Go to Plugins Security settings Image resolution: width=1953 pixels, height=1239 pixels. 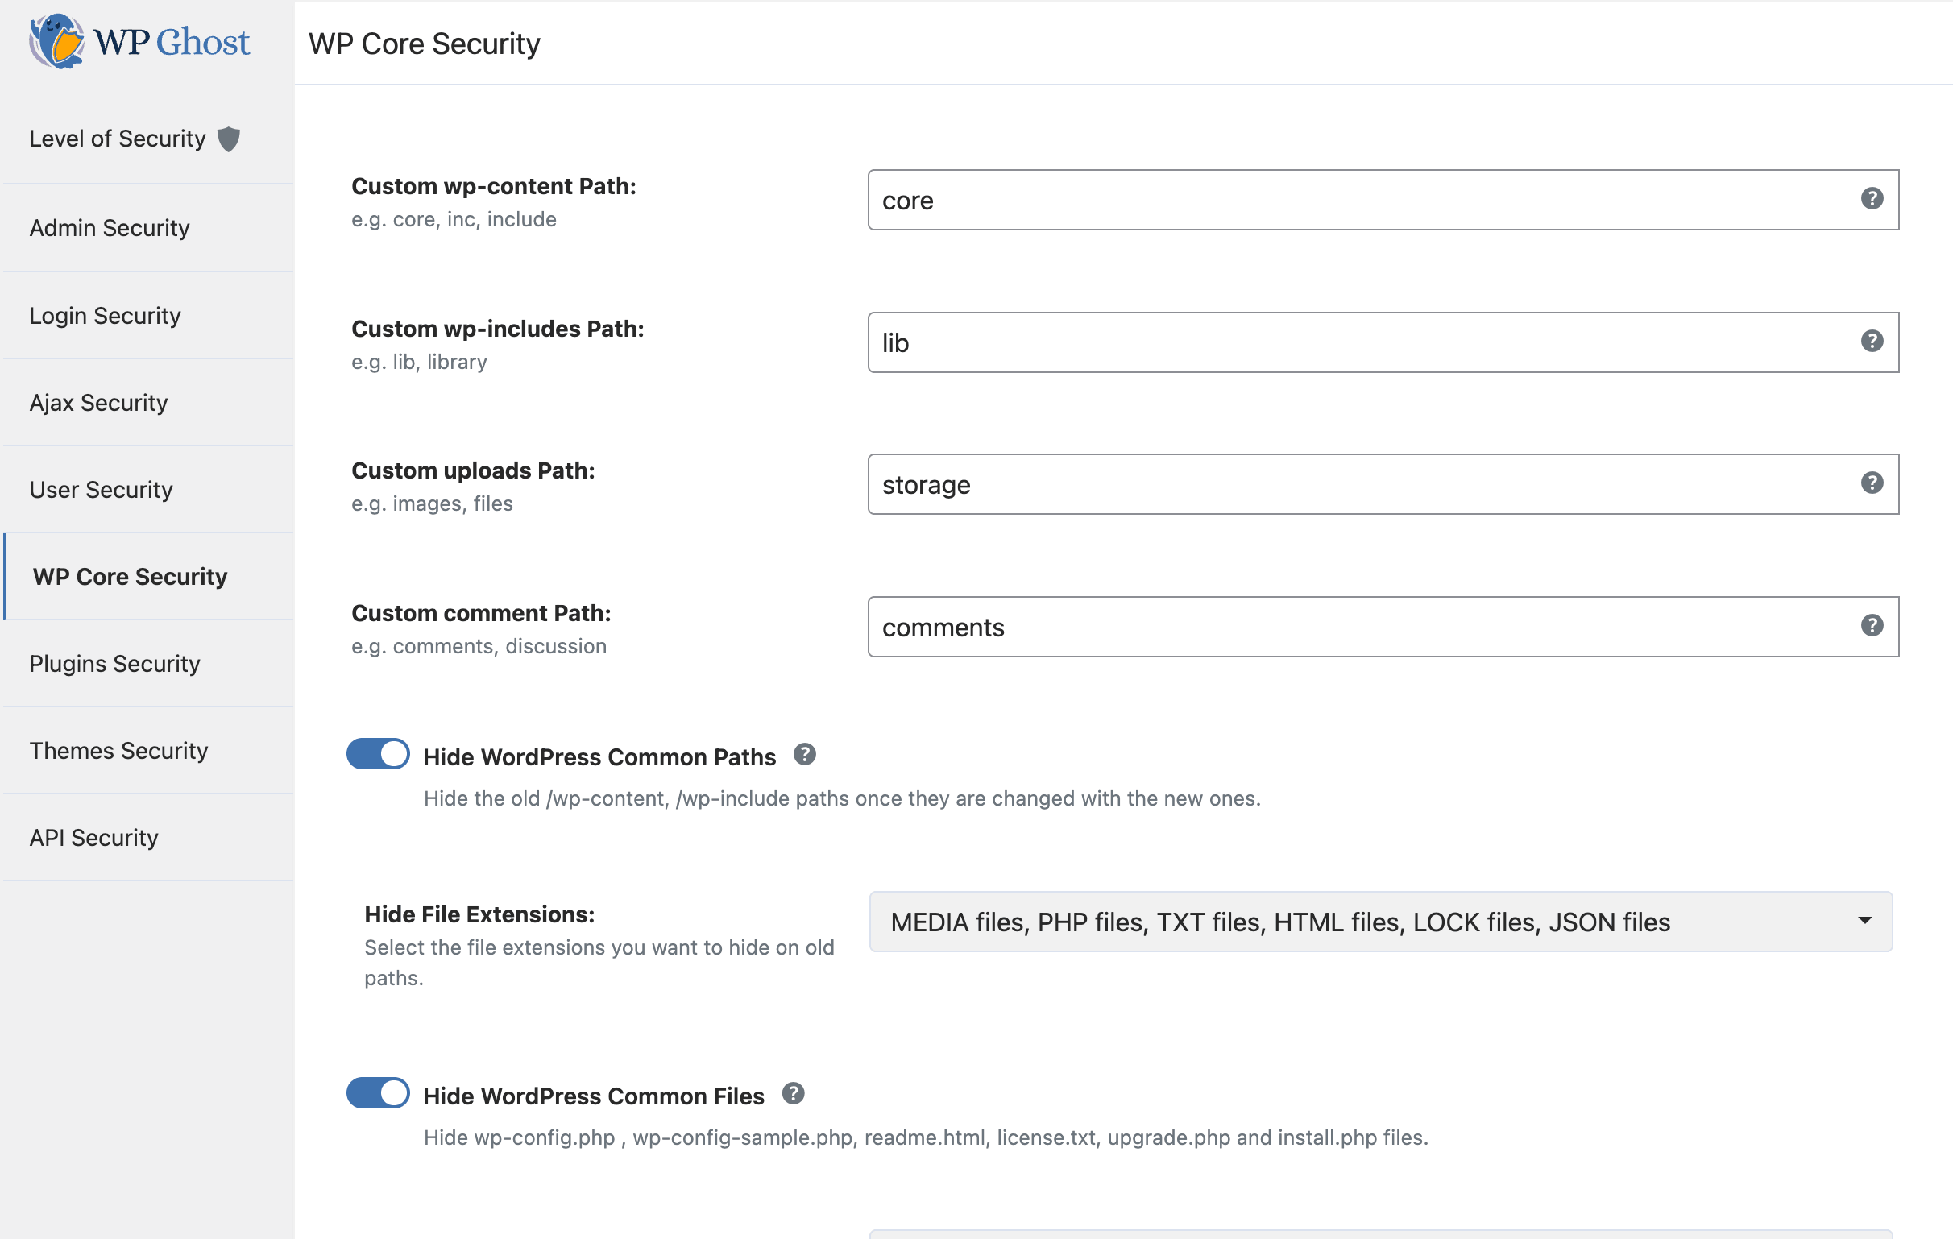coord(114,663)
